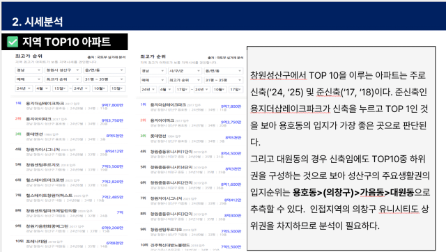Open the 4월 month dropdown in the right panel

166,89
